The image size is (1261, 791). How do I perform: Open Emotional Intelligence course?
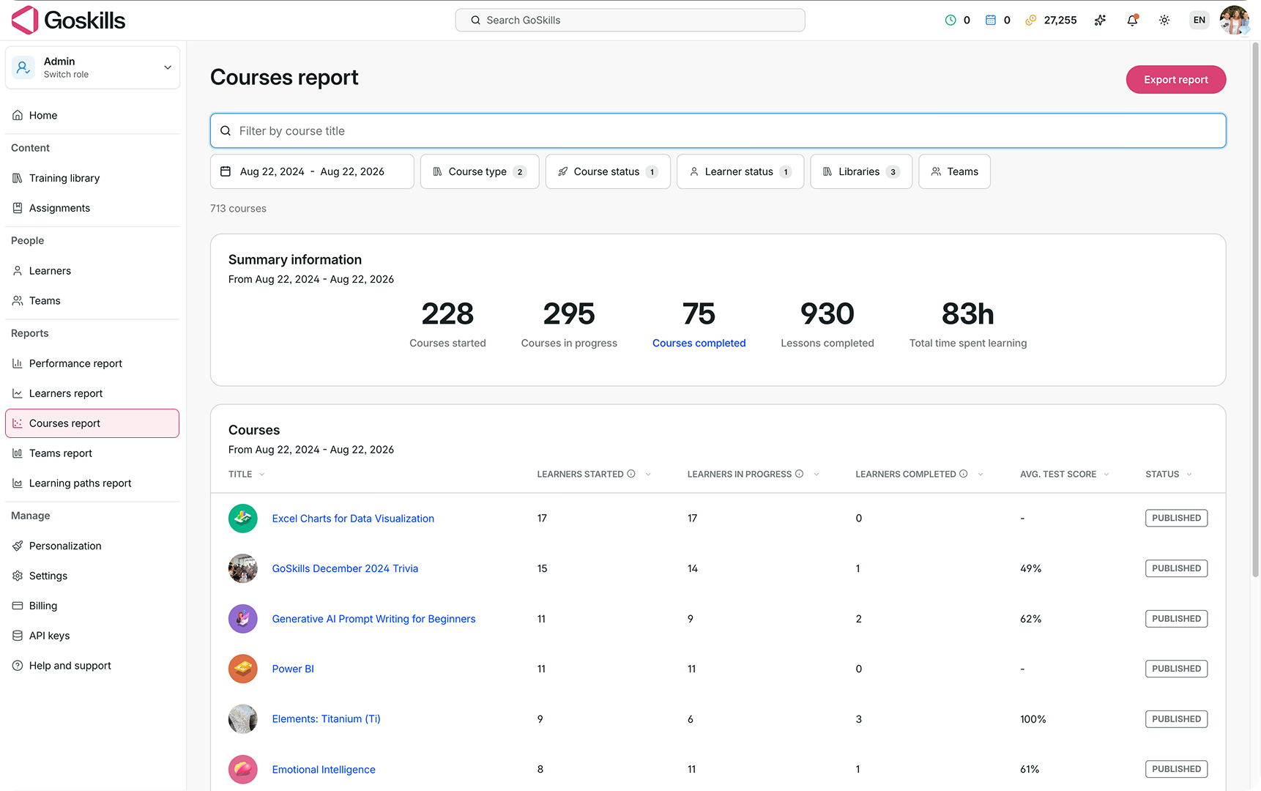324,770
